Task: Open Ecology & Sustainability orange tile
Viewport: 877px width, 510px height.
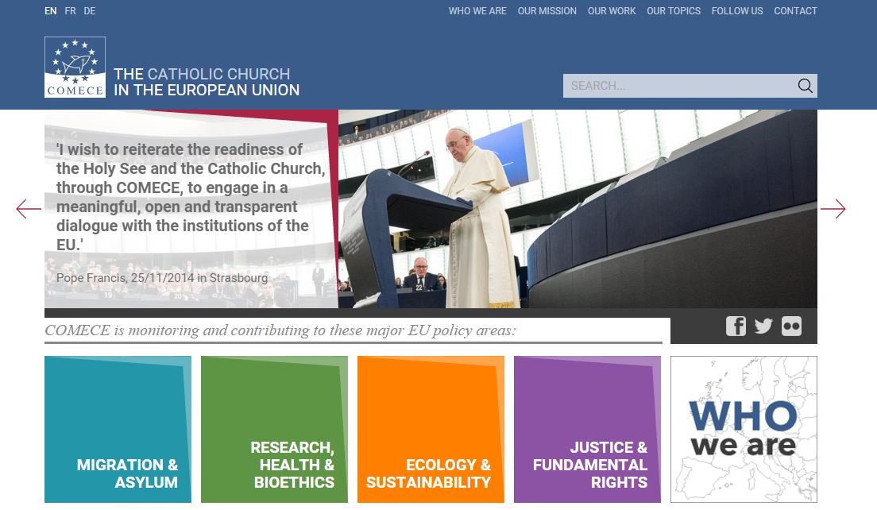Action: [x=431, y=430]
